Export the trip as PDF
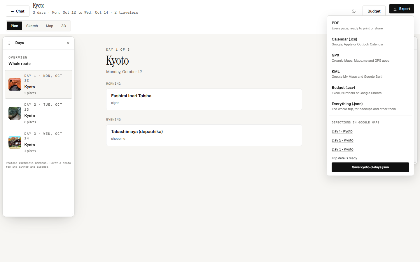The width and height of the screenshot is (420, 262). click(x=370, y=25)
